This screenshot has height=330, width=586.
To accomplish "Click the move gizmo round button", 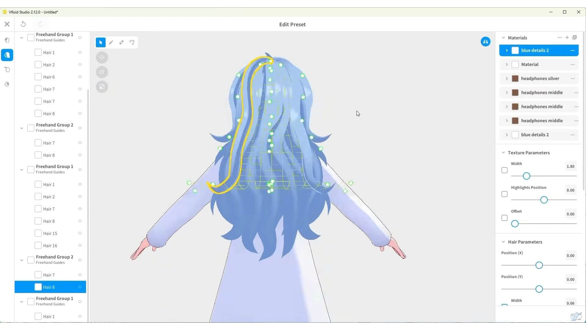I will pyautogui.click(x=102, y=57).
